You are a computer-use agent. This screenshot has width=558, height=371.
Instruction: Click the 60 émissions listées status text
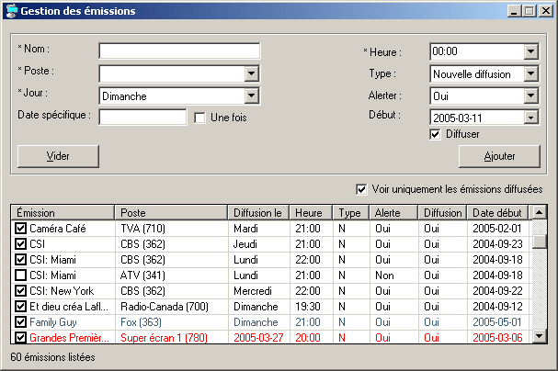pyautogui.click(x=52, y=357)
